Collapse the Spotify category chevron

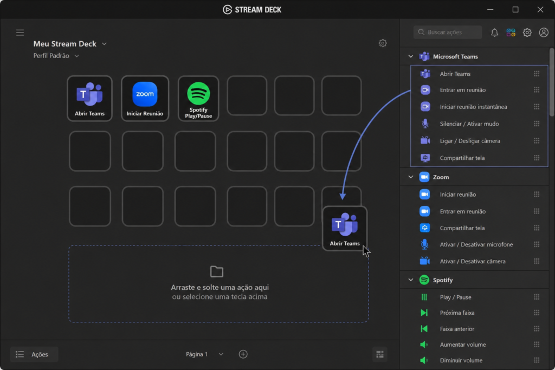[x=411, y=280]
